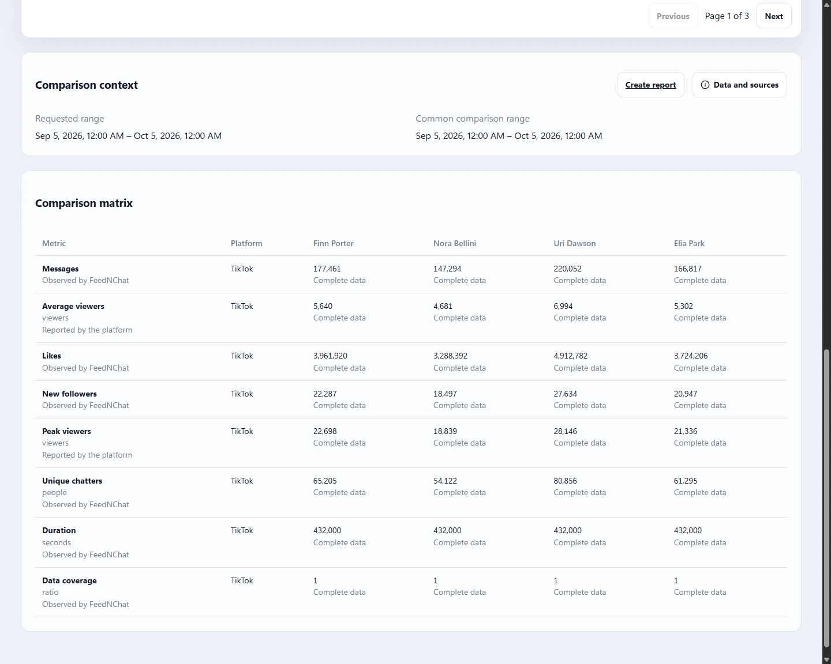The image size is (831, 664).
Task: Click new followers value 22,287
Action: pyautogui.click(x=325, y=394)
